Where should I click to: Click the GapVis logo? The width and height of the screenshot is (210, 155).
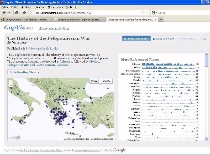15,28
